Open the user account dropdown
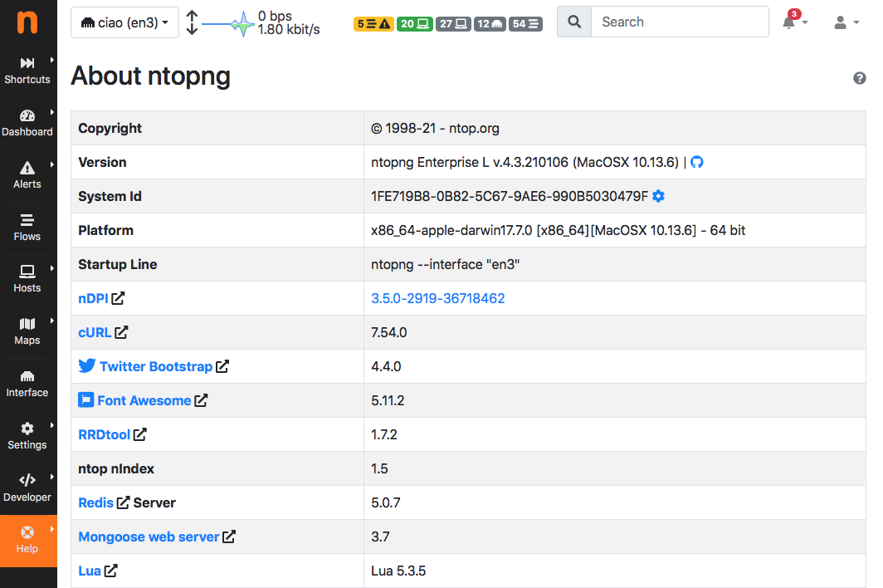The width and height of the screenshot is (883, 588). (x=846, y=22)
